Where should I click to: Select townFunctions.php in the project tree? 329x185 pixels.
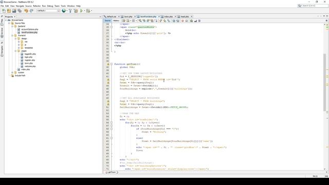tap(29, 32)
